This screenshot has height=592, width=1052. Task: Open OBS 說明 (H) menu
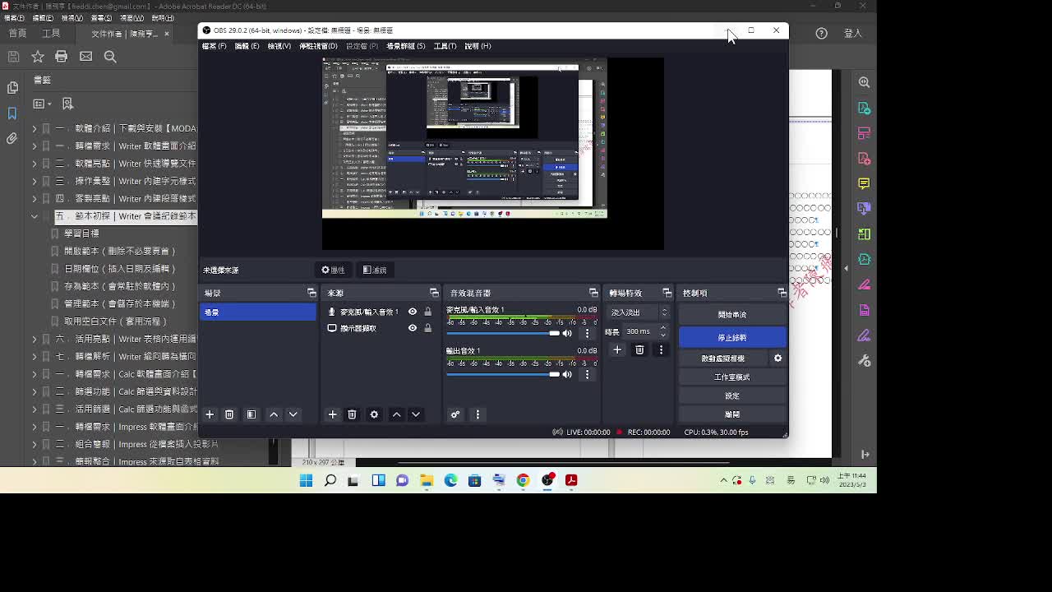click(x=478, y=46)
